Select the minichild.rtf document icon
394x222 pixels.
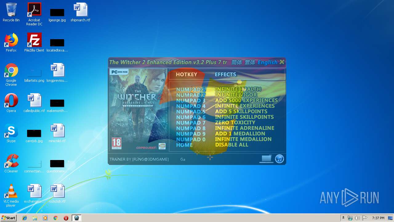(57, 133)
